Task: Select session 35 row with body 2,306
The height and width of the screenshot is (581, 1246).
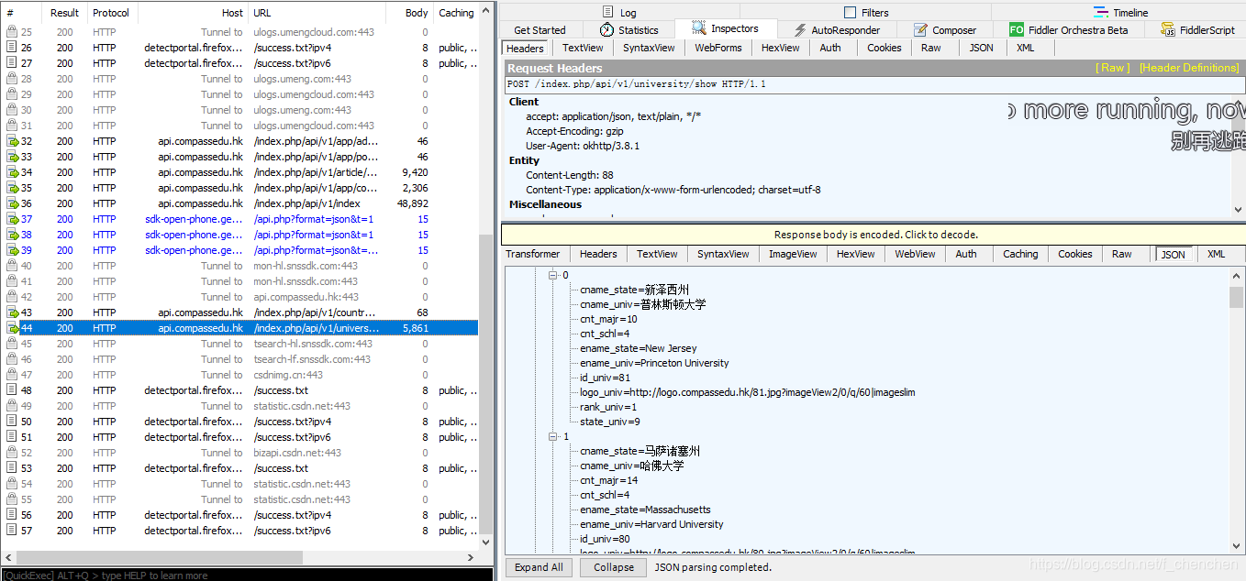Action: 239,188
